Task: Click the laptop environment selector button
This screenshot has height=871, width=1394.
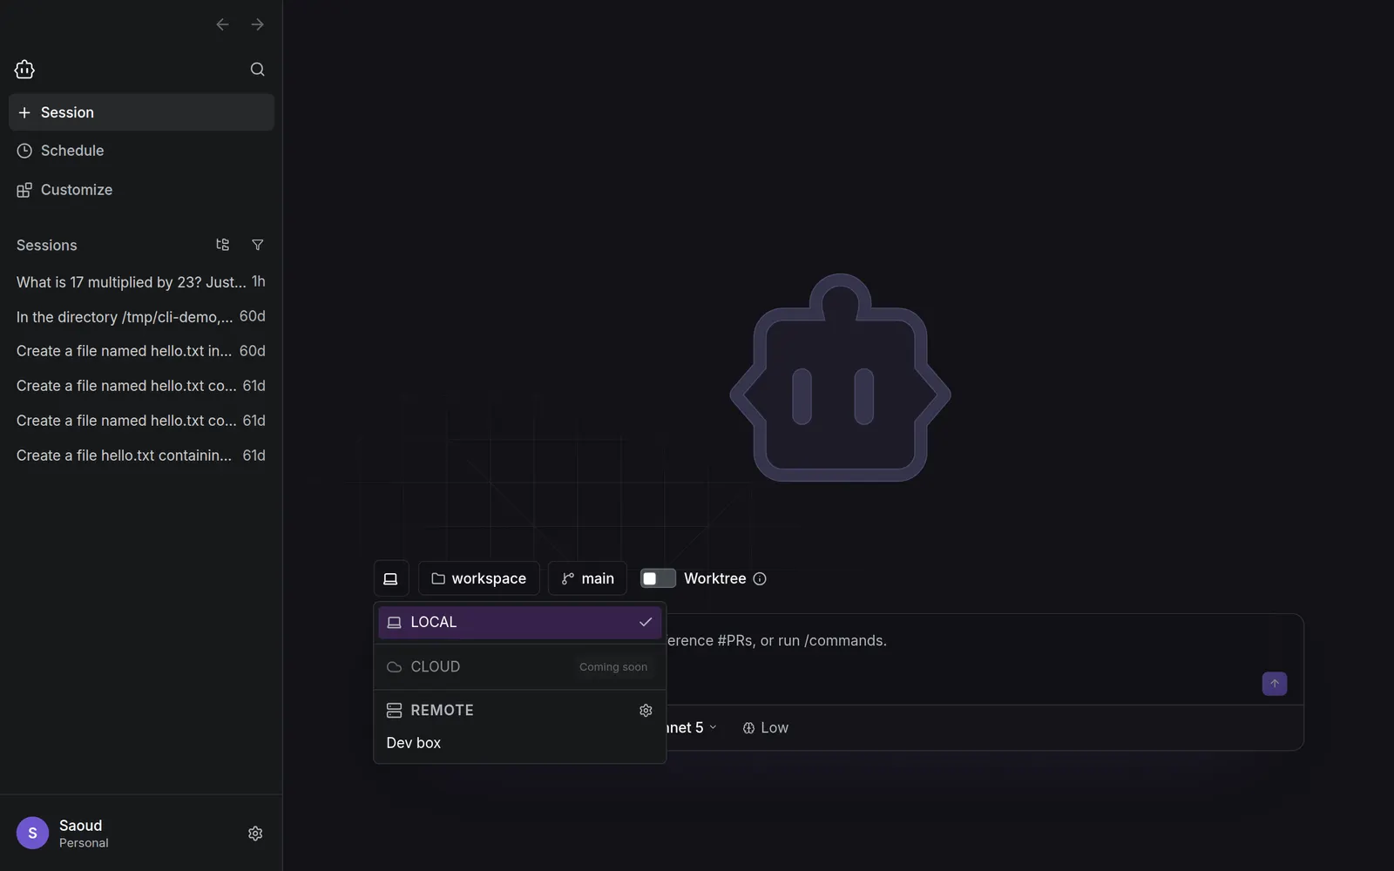Action: (390, 578)
